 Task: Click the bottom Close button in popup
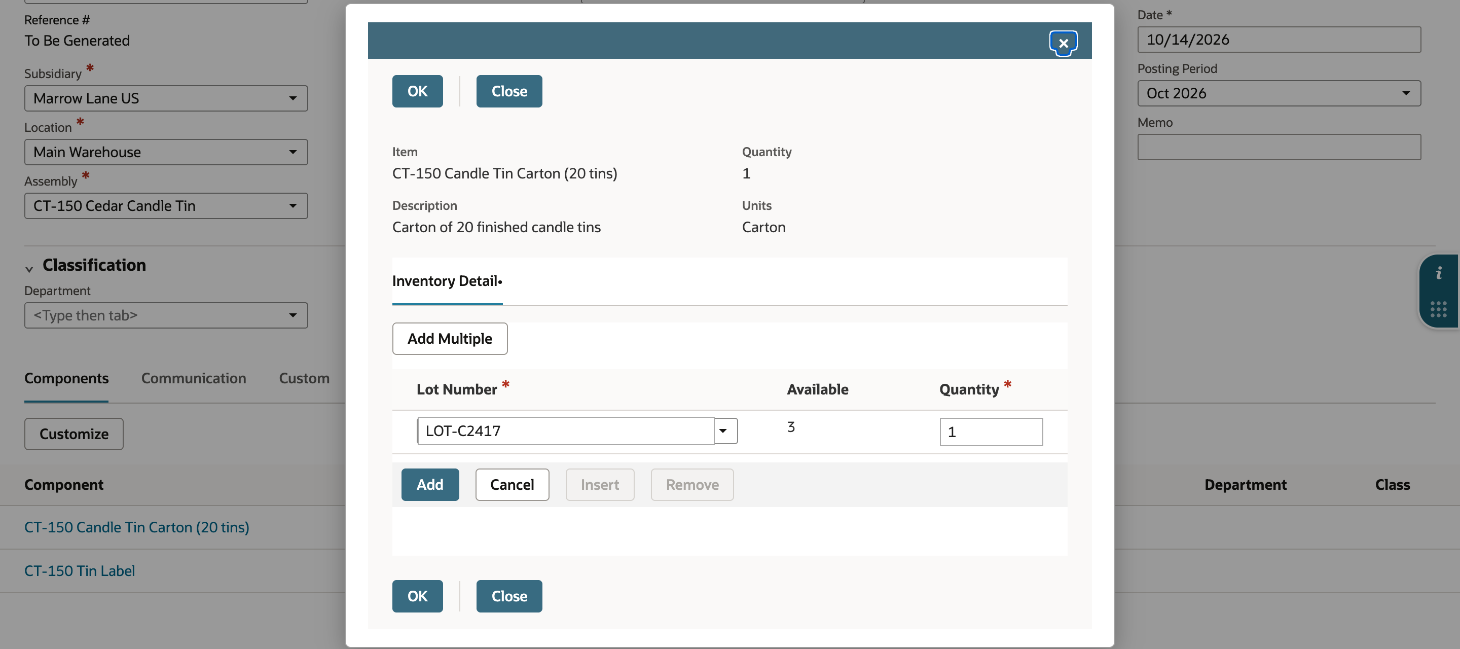(509, 596)
